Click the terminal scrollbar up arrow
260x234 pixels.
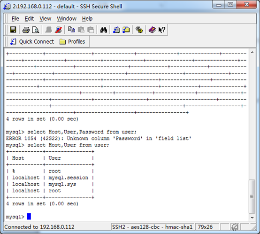click(252, 53)
